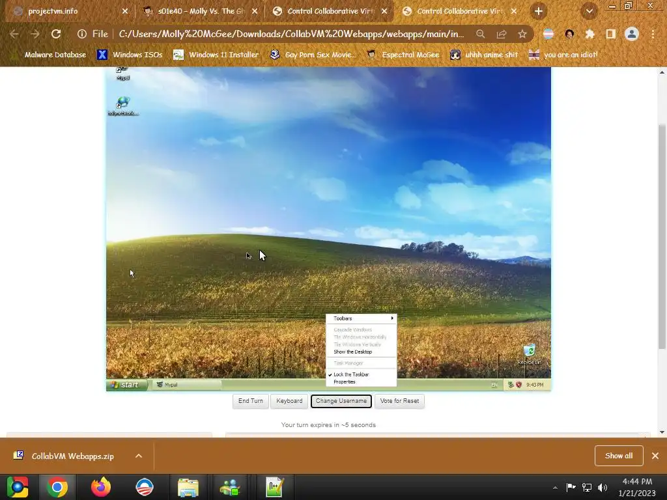This screenshot has width=667, height=500.
Task: Open the Extensions puzzle piece icon
Action: [x=590, y=34]
